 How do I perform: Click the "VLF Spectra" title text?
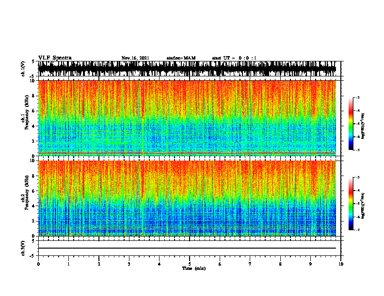(x=55, y=58)
